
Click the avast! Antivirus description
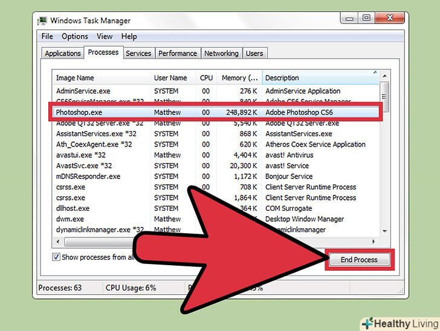[x=290, y=155]
